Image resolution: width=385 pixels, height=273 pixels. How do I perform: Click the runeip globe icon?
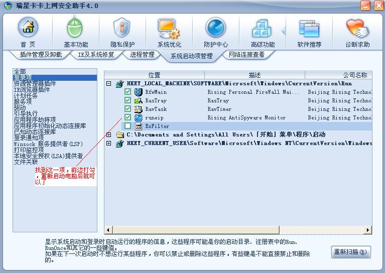pos(139,117)
